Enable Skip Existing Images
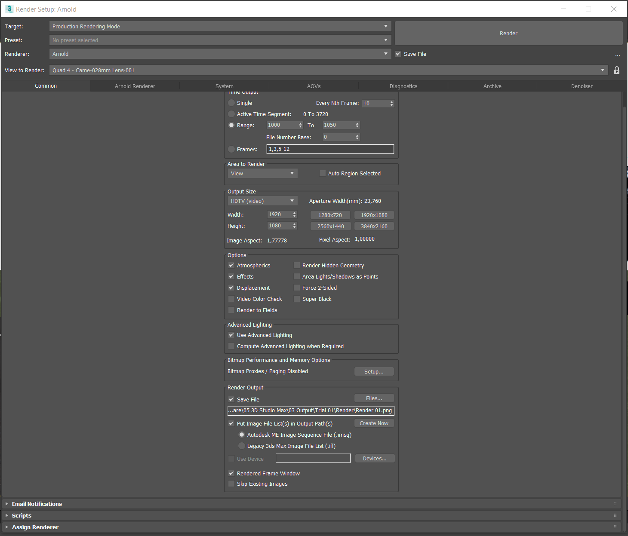Screen dimensions: 628x536 point(231,484)
